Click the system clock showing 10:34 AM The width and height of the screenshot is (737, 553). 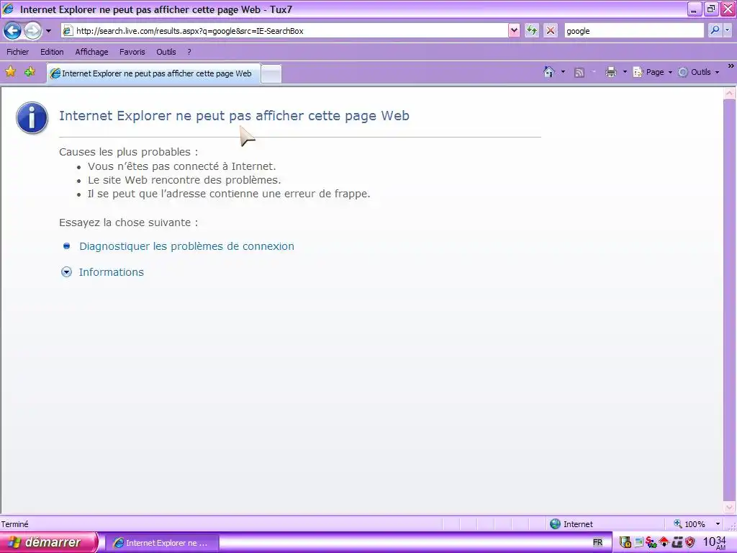click(715, 542)
